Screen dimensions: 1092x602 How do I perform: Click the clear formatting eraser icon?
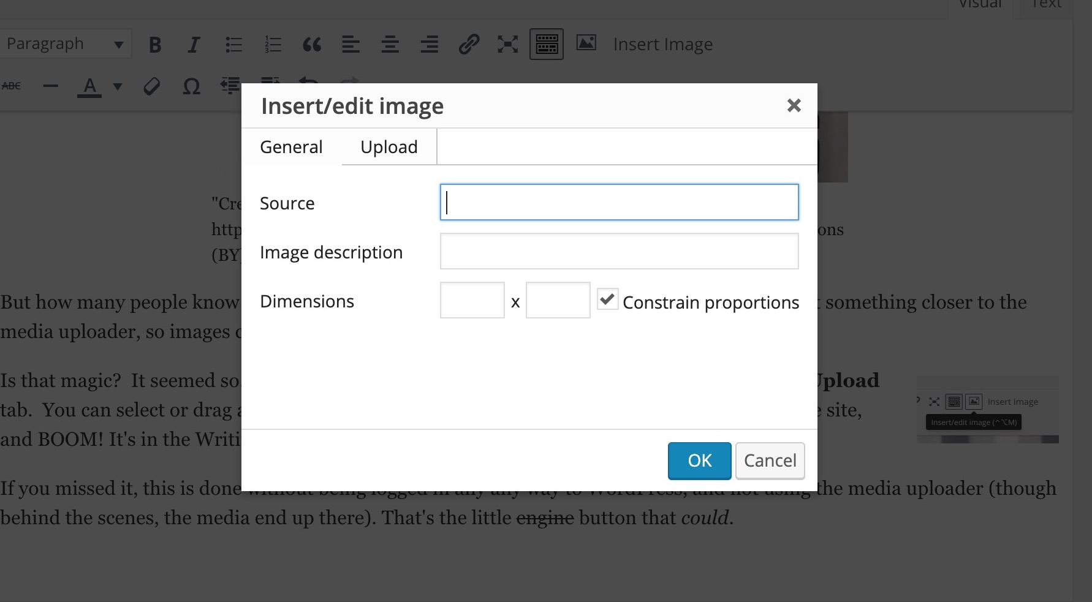click(x=151, y=86)
